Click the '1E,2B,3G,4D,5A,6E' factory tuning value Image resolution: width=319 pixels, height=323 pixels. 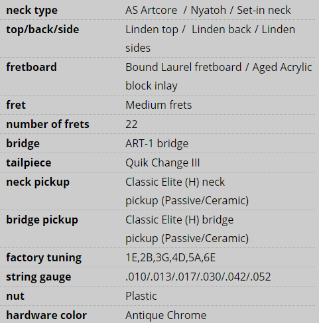pyautogui.click(x=170, y=257)
